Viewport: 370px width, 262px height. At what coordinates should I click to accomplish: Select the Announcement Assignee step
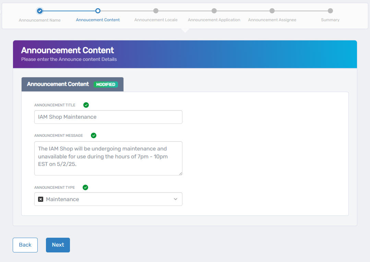272,11
